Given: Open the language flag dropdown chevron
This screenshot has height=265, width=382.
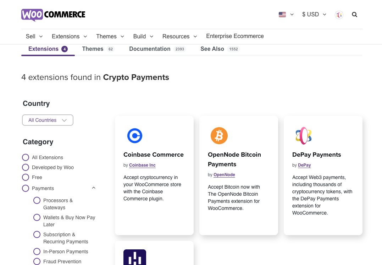Looking at the screenshot, I should (x=292, y=15).
